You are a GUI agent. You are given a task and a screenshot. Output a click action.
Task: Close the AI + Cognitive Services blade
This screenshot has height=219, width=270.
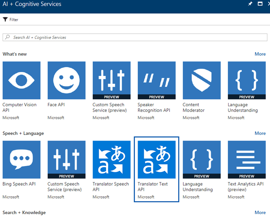268,4
